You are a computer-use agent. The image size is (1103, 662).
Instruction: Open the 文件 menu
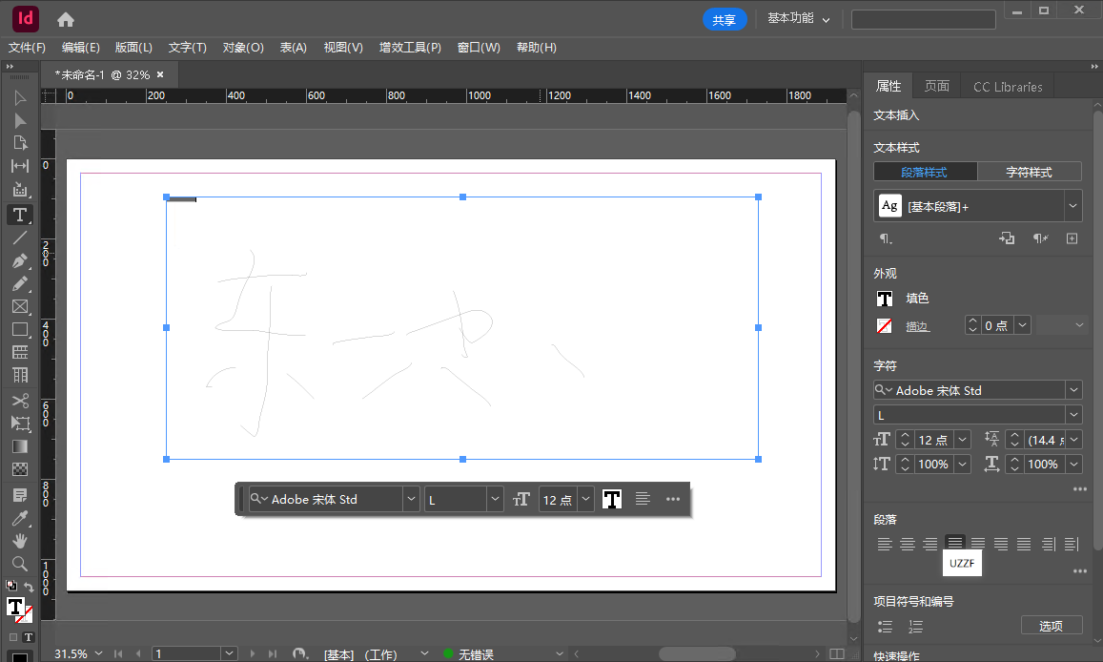pyautogui.click(x=27, y=47)
